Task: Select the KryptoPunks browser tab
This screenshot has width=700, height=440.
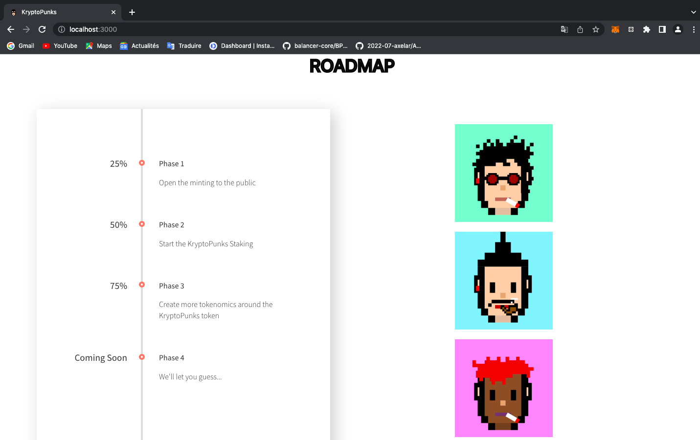Action: click(x=63, y=12)
